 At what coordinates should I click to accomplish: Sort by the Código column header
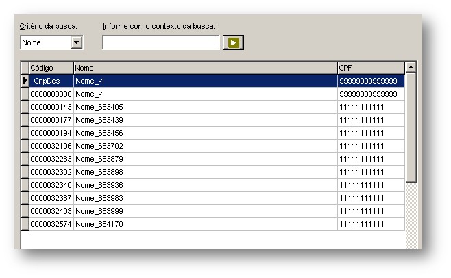point(51,68)
